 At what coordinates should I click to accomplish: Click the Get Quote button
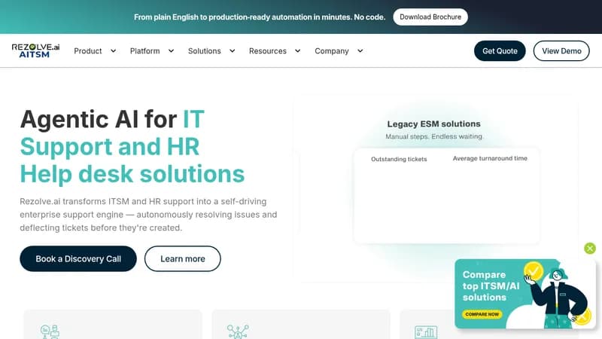(x=500, y=50)
